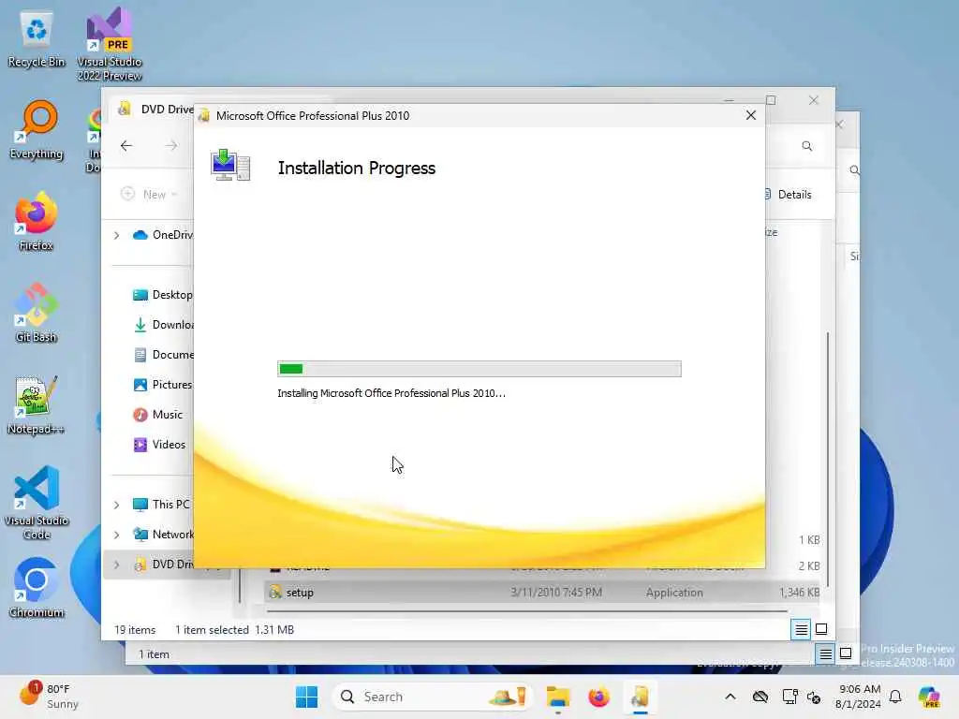The image size is (959, 719).
Task: Click the installer computer icon beside Installation Progress
Action: click(x=230, y=165)
